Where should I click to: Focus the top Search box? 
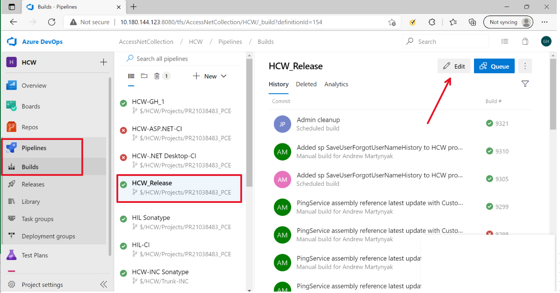(x=445, y=42)
